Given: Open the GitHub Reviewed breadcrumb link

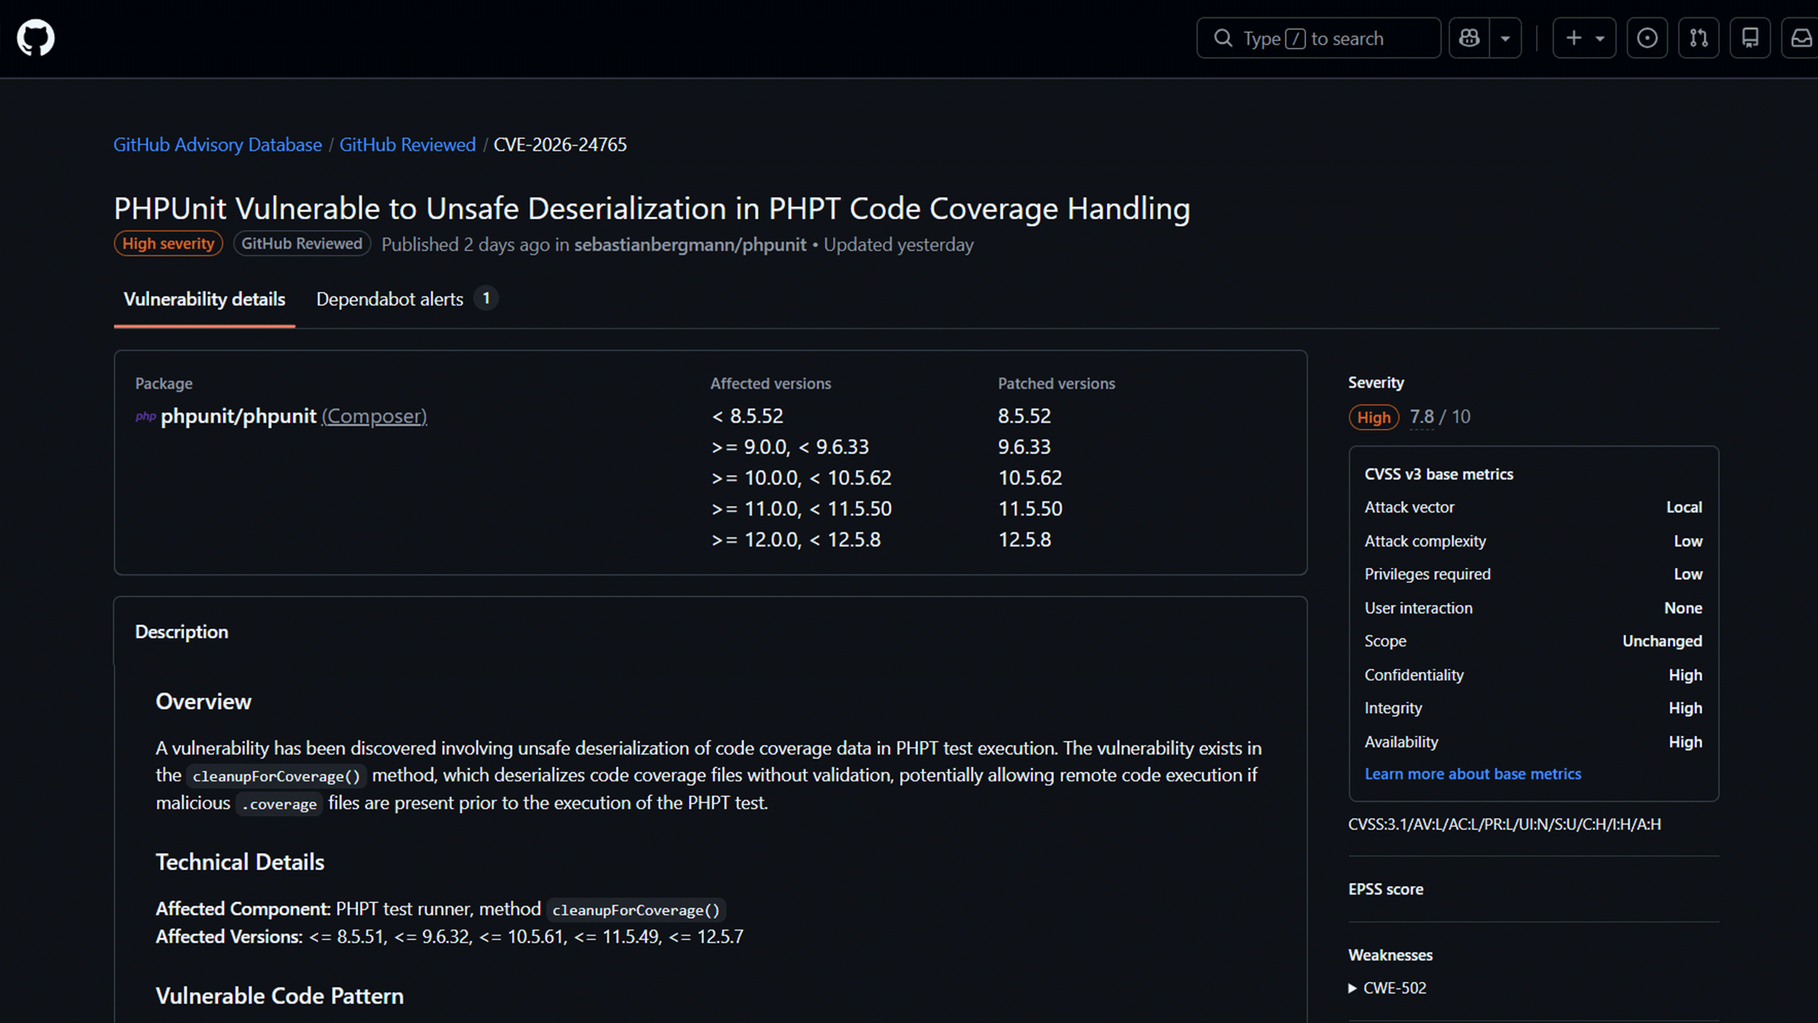Looking at the screenshot, I should click(x=407, y=144).
